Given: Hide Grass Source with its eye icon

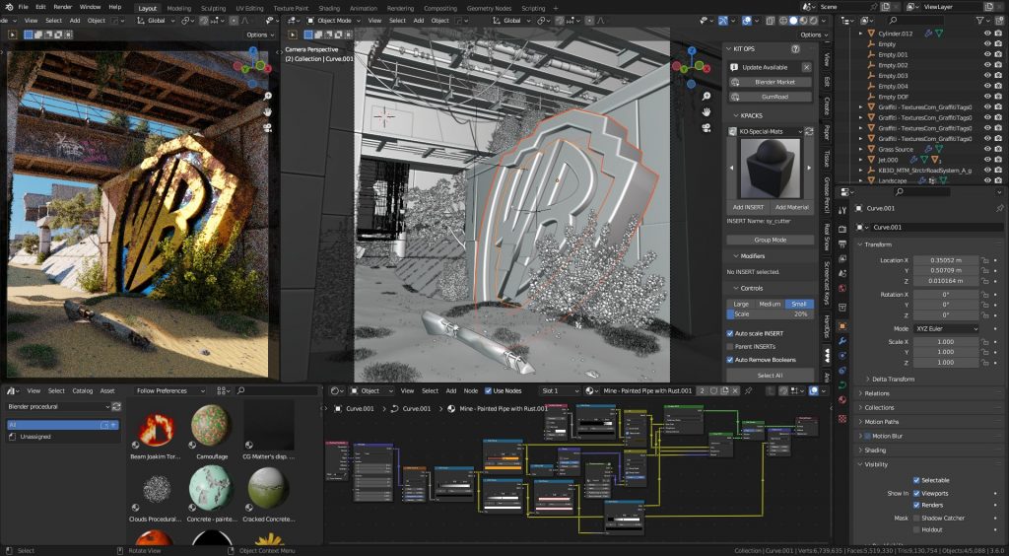Looking at the screenshot, I should (987, 149).
